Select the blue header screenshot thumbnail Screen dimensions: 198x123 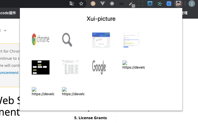pos(101,40)
